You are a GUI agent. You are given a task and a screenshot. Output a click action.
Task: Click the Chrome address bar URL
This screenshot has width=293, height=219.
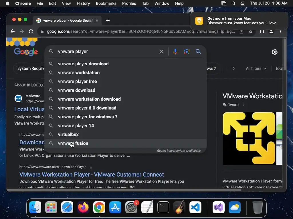[x=141, y=31]
